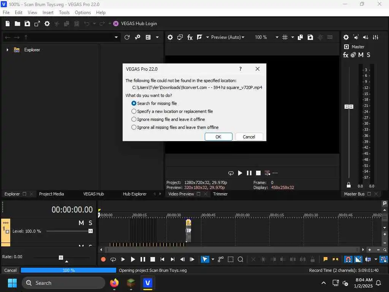
Task: Save project using the disk icon
Action: (27, 24)
